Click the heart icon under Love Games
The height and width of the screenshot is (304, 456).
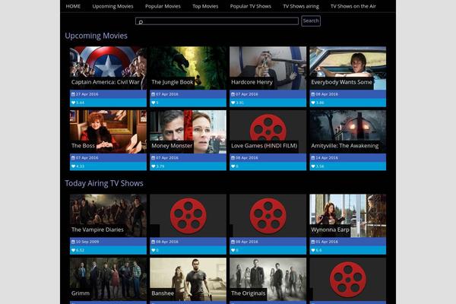[233, 166]
